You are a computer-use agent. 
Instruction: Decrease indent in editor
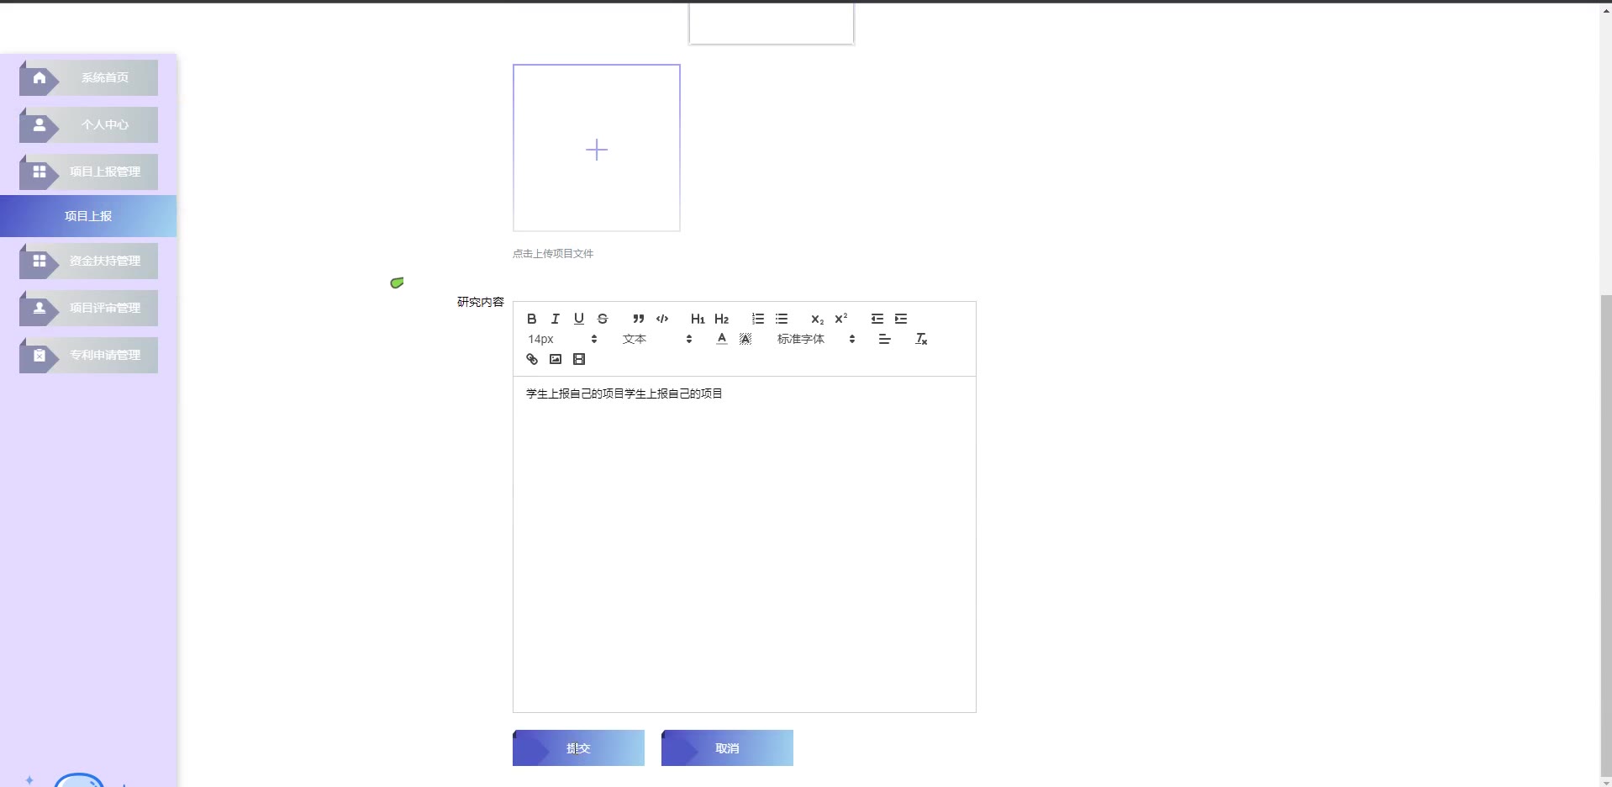click(x=877, y=319)
